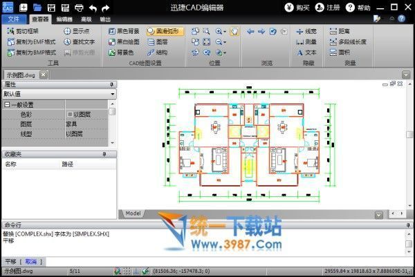Click the 剪切框架 (clip frame) tool
415x277 pixels.
[24, 32]
